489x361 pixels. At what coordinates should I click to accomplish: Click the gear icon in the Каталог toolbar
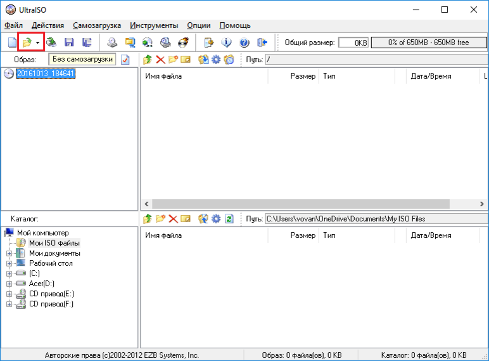216,219
